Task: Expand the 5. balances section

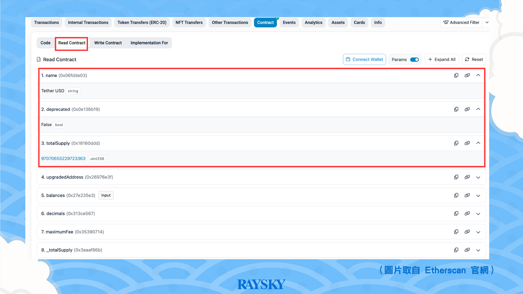Action: coord(478,196)
